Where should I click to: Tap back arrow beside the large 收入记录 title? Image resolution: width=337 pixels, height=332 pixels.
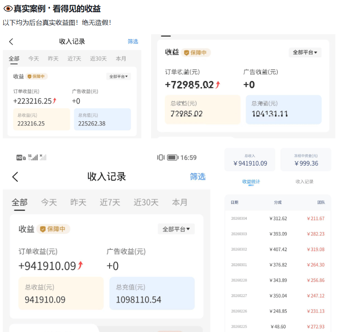pyautogui.click(x=15, y=177)
